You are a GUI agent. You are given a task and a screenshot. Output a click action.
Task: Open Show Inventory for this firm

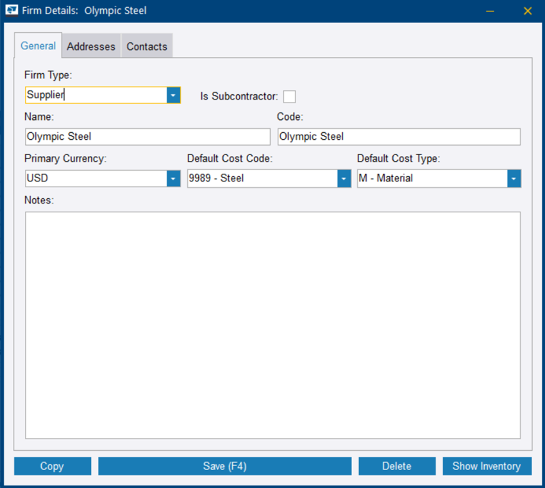[x=487, y=466]
